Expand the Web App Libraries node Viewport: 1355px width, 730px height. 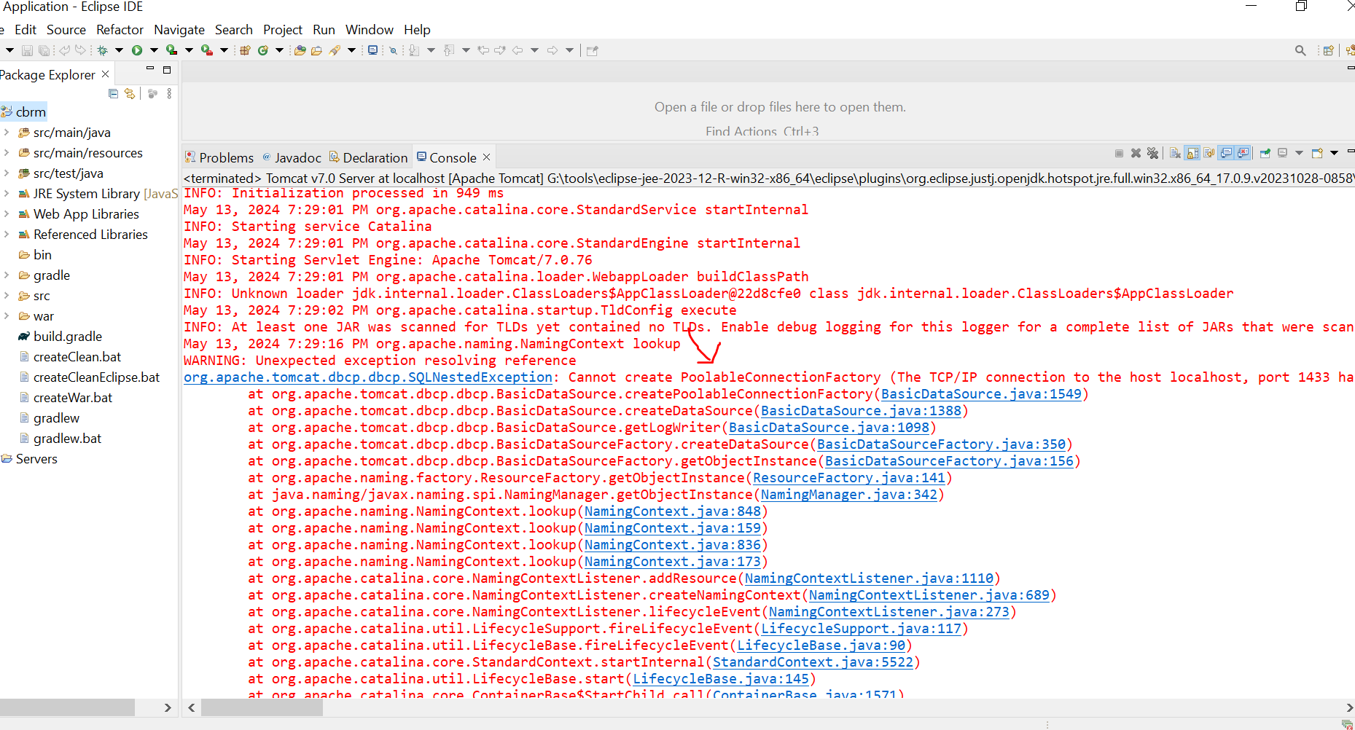(x=7, y=214)
